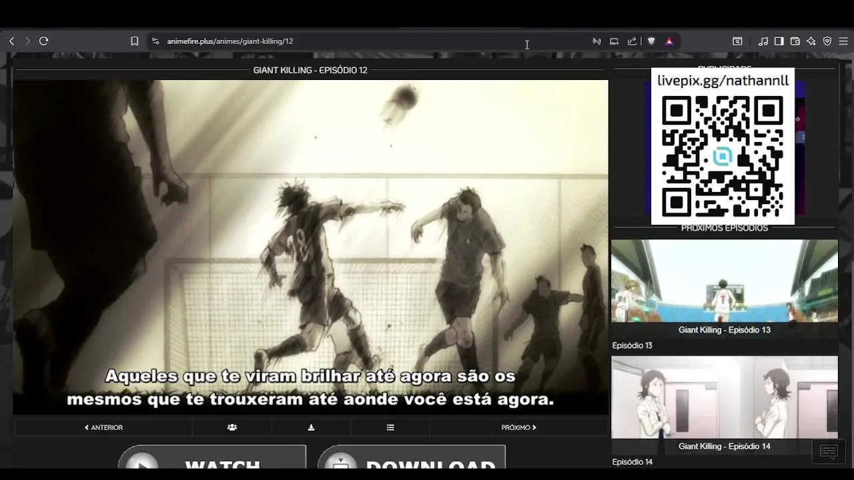Open picture-in-picture icon in the address bar

(614, 41)
